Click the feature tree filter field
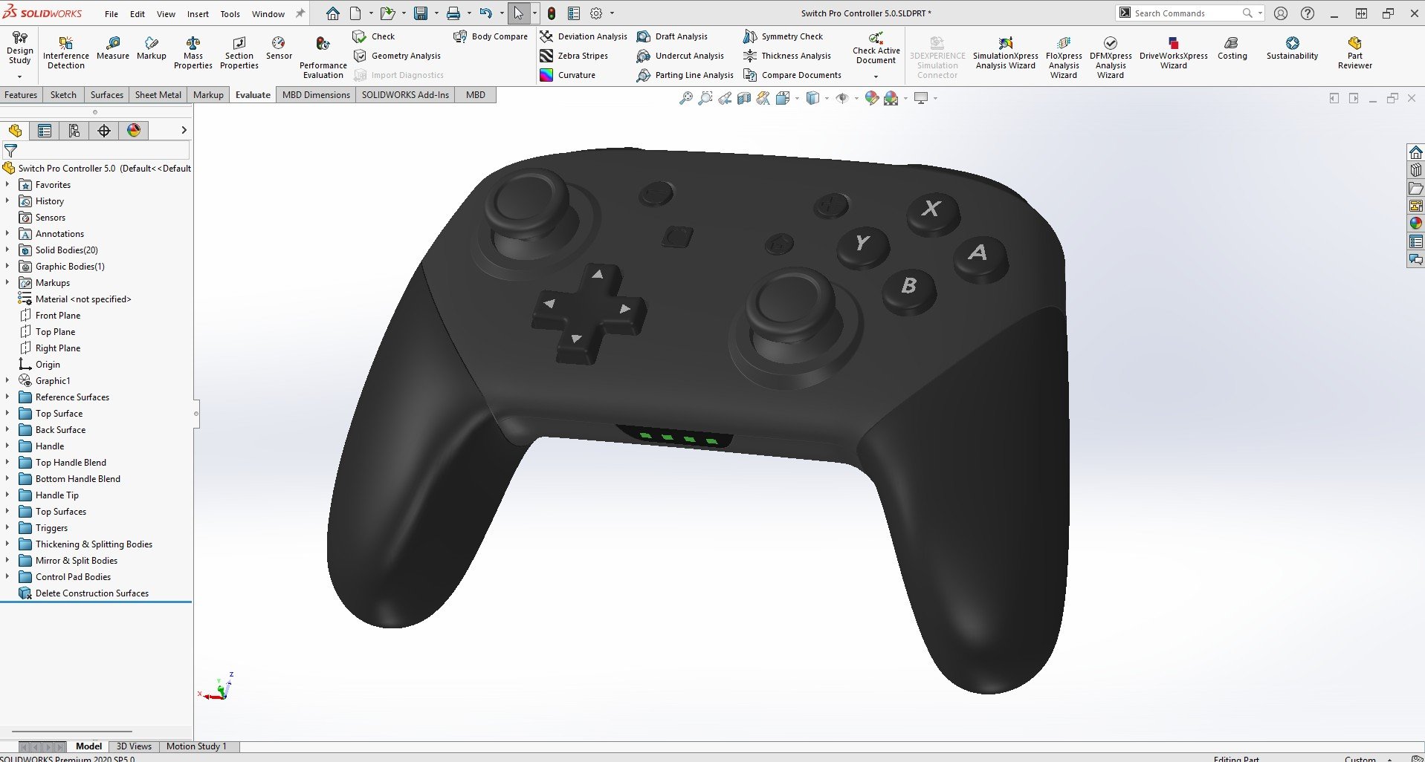Viewport: 1425px width, 762px height. [97, 150]
